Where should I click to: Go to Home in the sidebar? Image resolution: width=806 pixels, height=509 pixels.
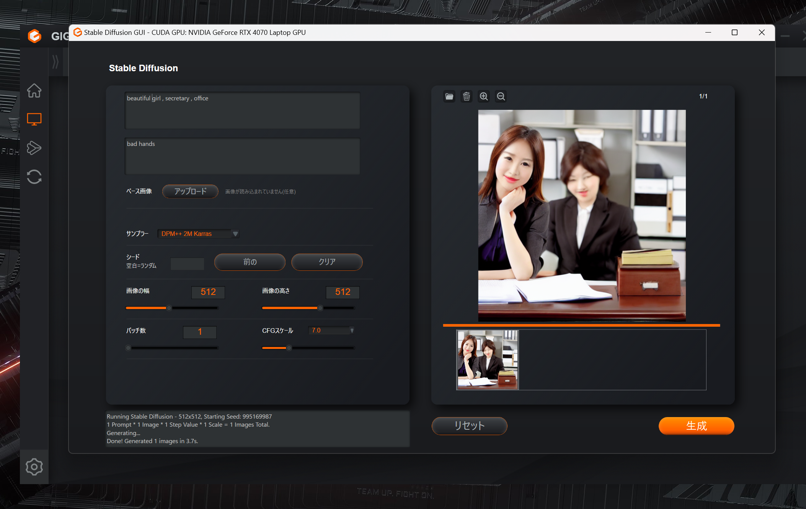click(x=34, y=91)
